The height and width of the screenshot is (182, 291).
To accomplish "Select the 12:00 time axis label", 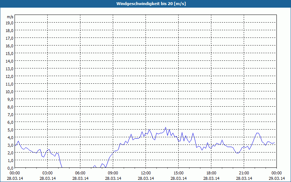I will coord(146,173).
